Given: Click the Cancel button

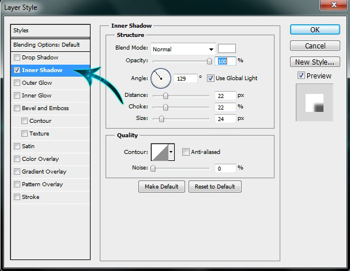Looking at the screenshot, I should click(x=315, y=46).
